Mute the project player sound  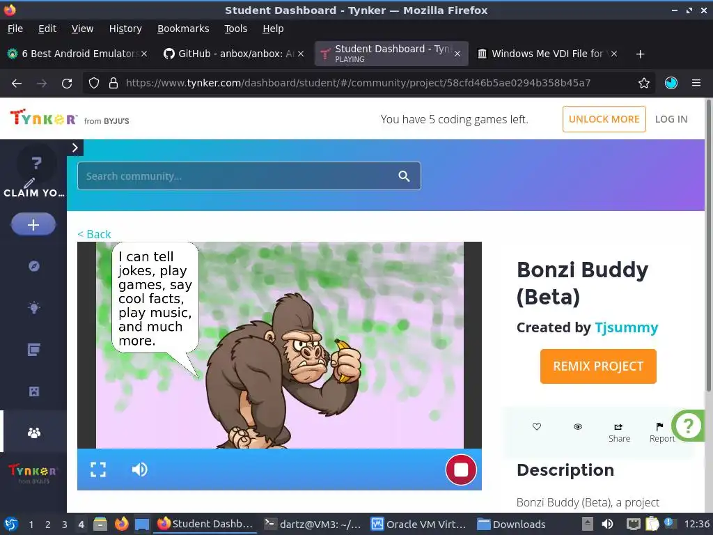point(139,470)
